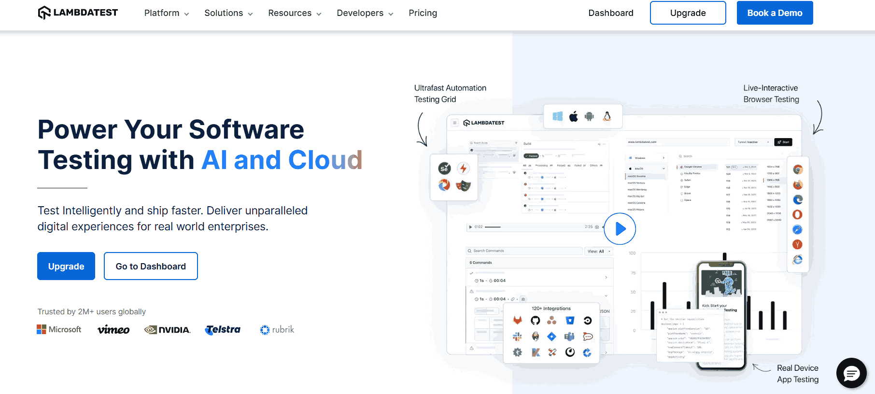The image size is (875, 394).
Task: Expand the Windows OS list
Action: (647, 158)
